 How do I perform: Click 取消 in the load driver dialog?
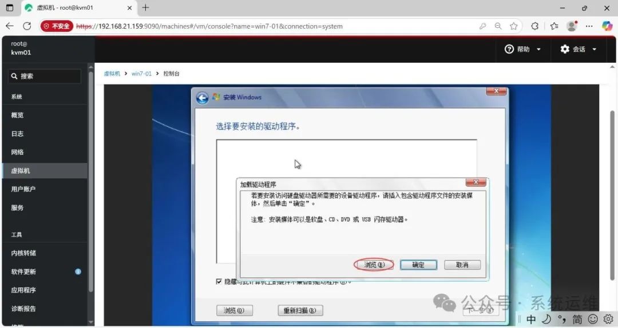462,265
